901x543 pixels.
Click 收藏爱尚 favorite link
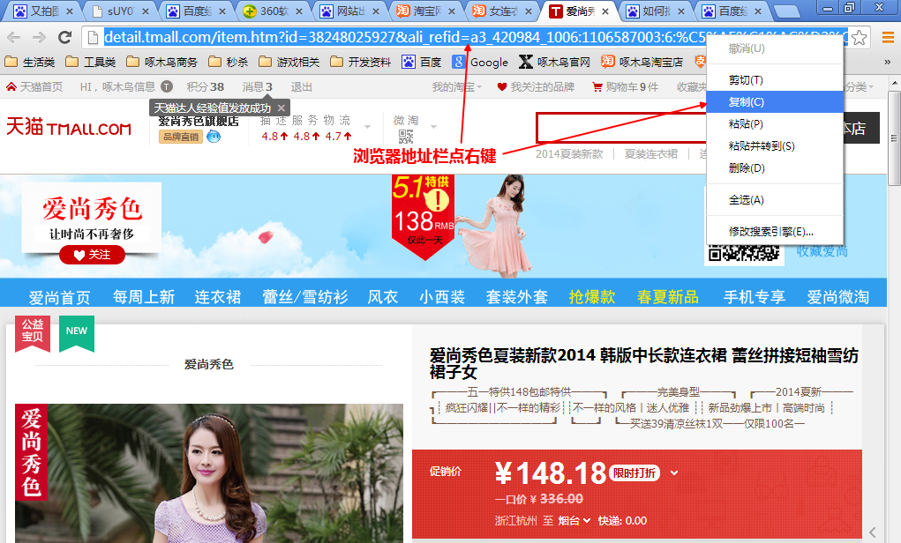pyautogui.click(x=822, y=251)
